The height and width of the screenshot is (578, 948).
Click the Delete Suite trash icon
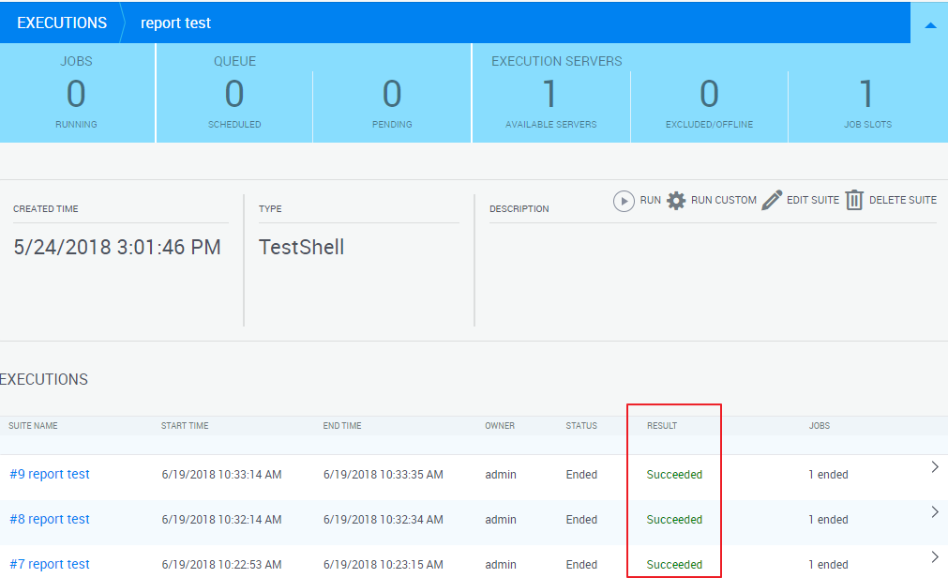pos(853,201)
